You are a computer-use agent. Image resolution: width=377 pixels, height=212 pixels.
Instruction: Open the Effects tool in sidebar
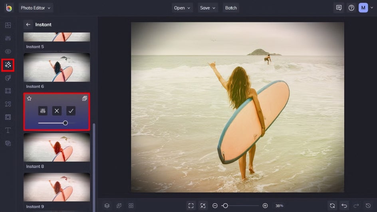click(x=8, y=65)
